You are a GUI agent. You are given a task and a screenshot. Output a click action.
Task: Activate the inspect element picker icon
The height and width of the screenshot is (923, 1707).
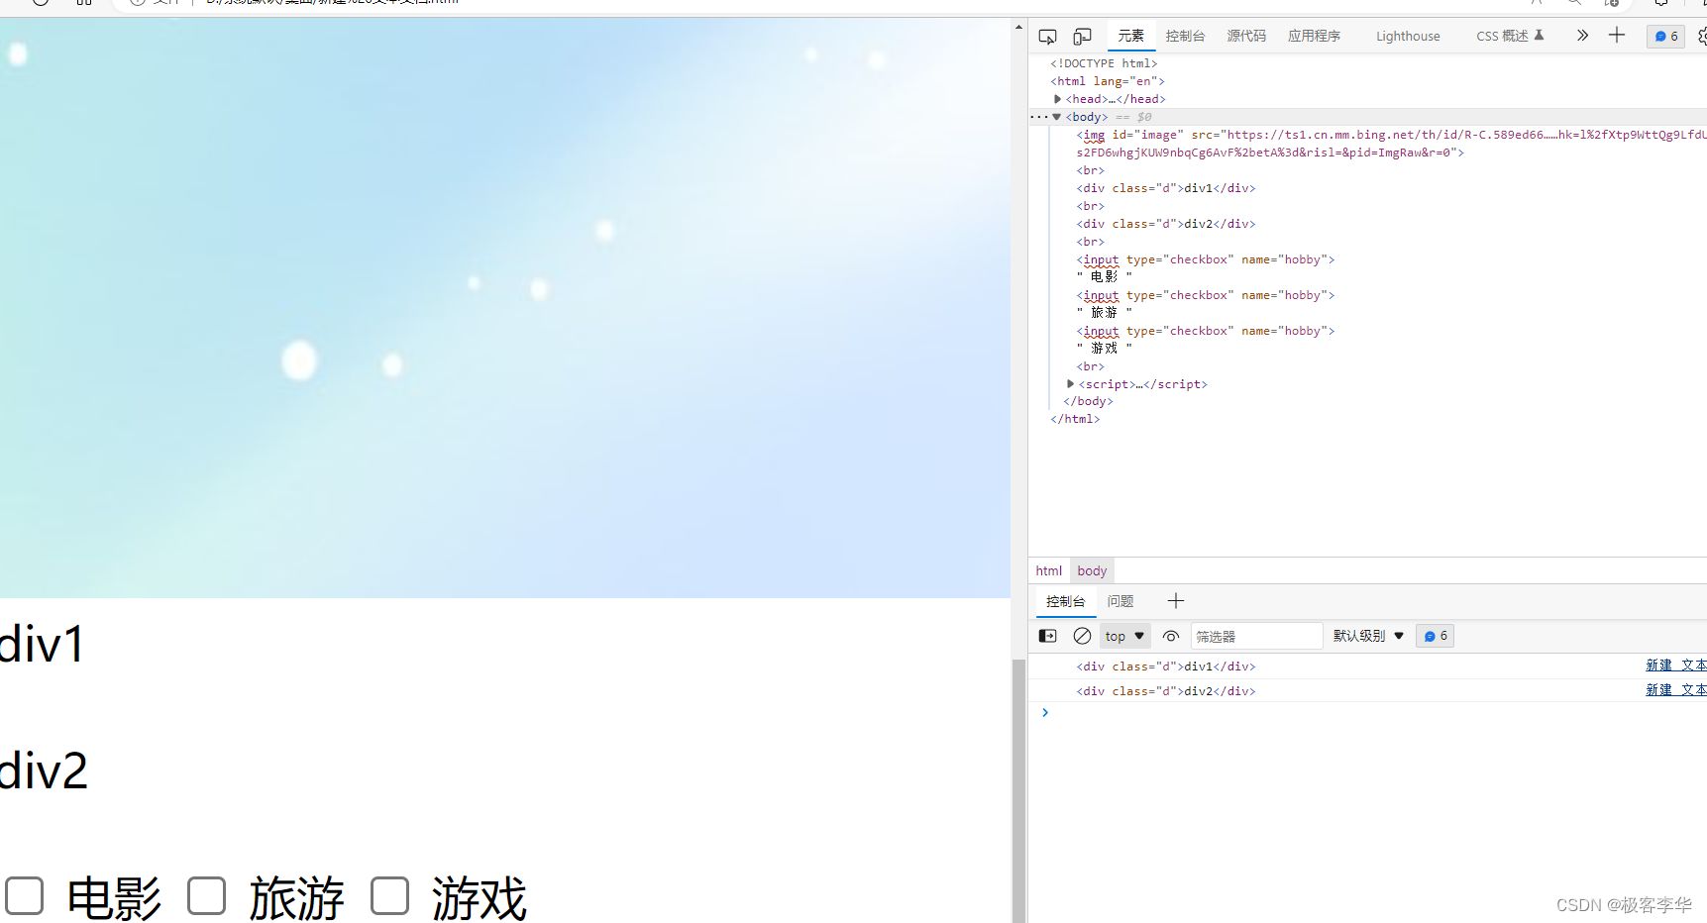[x=1047, y=37]
